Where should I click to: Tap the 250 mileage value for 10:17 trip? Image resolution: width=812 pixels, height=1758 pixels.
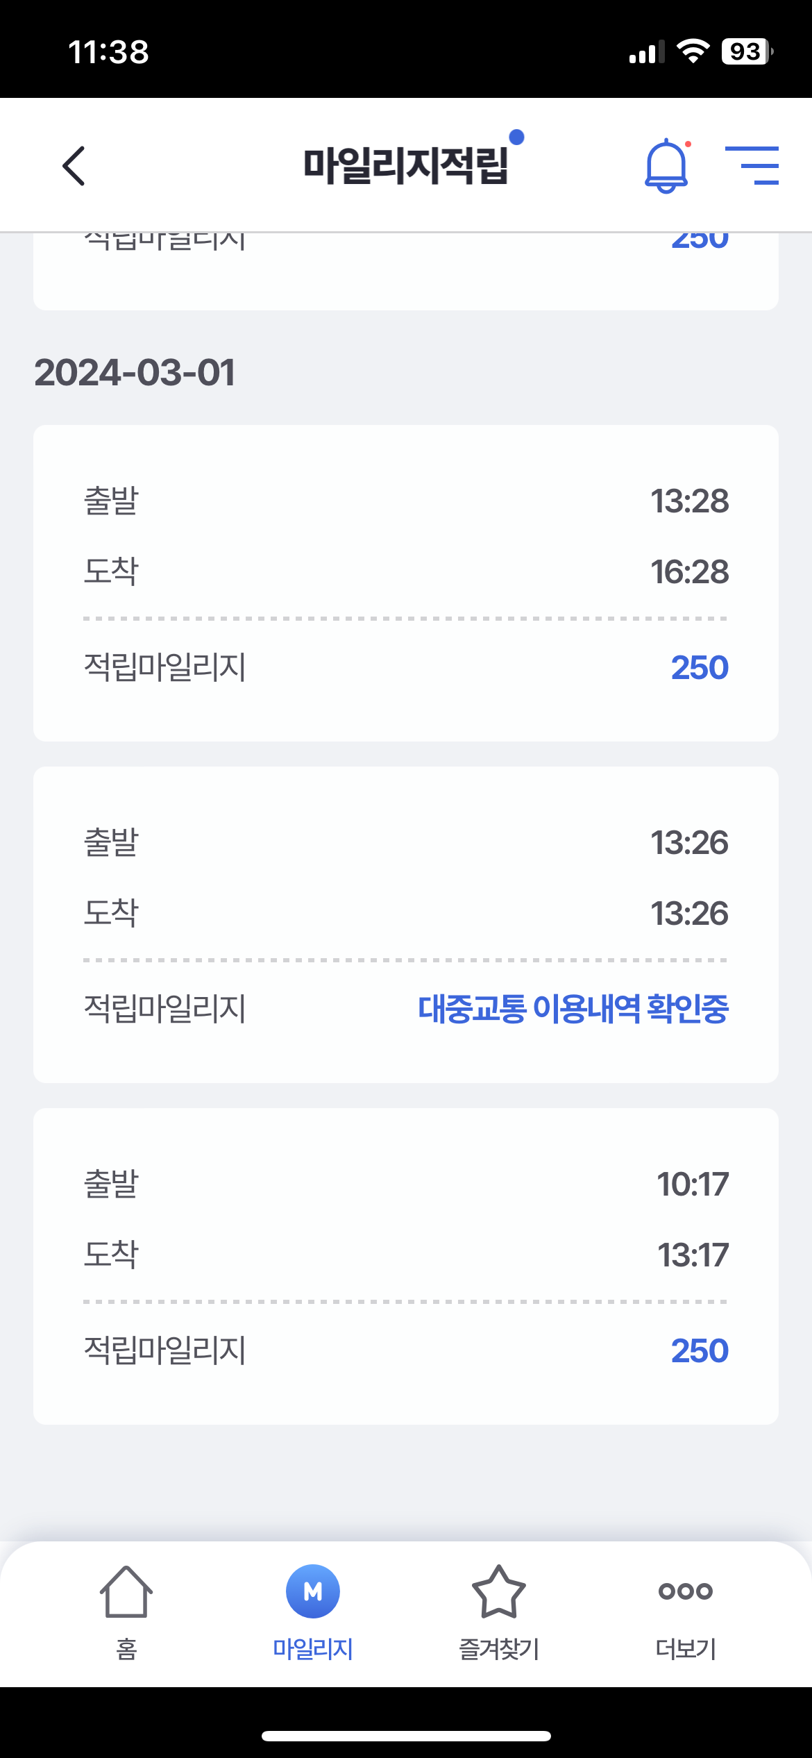[x=700, y=1350]
